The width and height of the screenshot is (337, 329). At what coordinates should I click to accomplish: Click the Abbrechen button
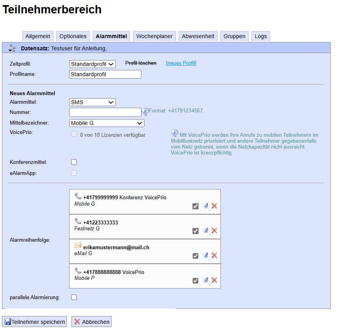(x=92, y=322)
